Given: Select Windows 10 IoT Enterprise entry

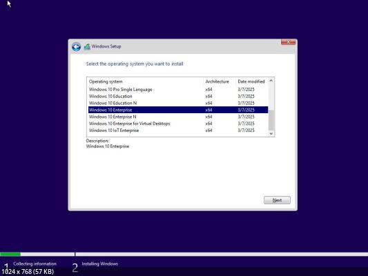Looking at the screenshot, I should point(178,130).
